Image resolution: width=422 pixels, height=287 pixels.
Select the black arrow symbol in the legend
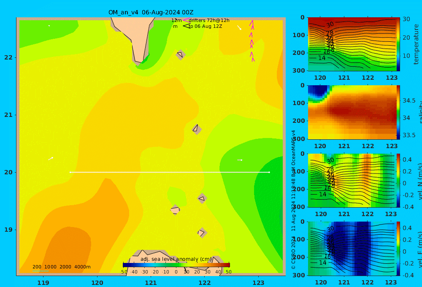coord(187,26)
